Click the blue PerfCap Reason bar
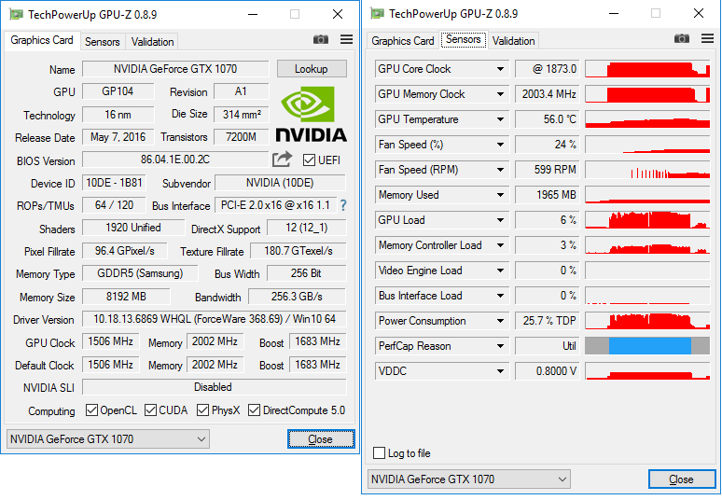 (x=649, y=346)
